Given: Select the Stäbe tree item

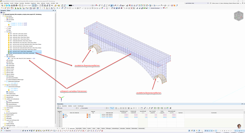Looking at the screenshot, I should tap(9, 30).
